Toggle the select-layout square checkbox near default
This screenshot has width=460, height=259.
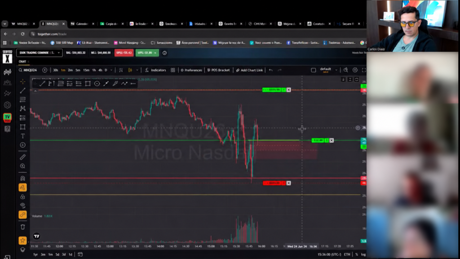313,70
